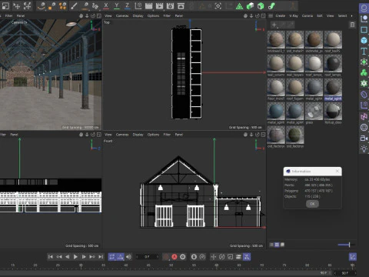Toggle the Z axis lock

127,5
